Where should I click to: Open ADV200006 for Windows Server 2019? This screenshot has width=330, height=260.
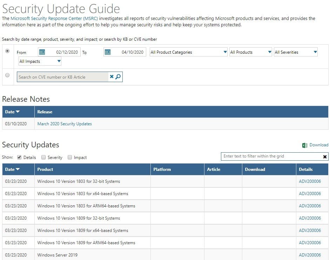click(310, 255)
